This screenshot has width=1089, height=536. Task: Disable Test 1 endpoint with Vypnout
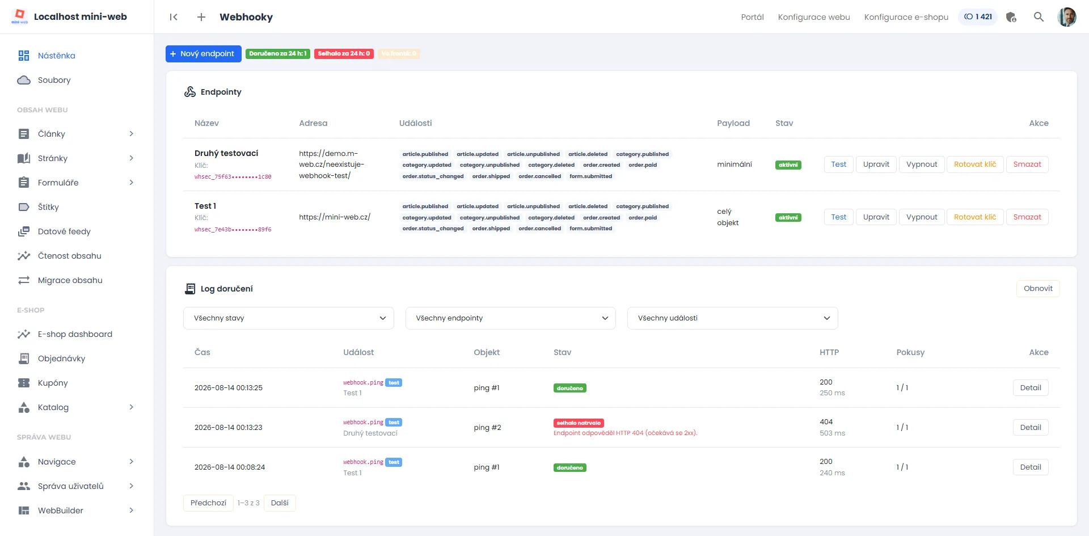tap(922, 217)
